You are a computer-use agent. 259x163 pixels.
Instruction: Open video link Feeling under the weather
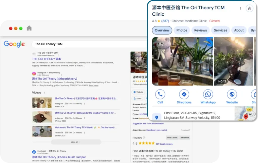(85, 113)
